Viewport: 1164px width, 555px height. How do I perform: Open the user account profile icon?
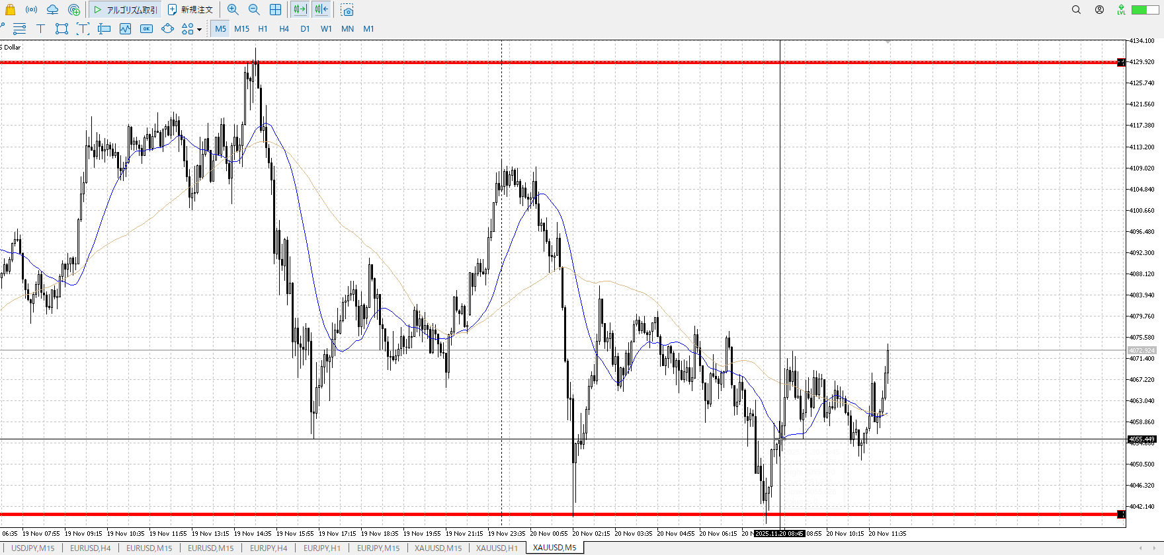(1099, 9)
